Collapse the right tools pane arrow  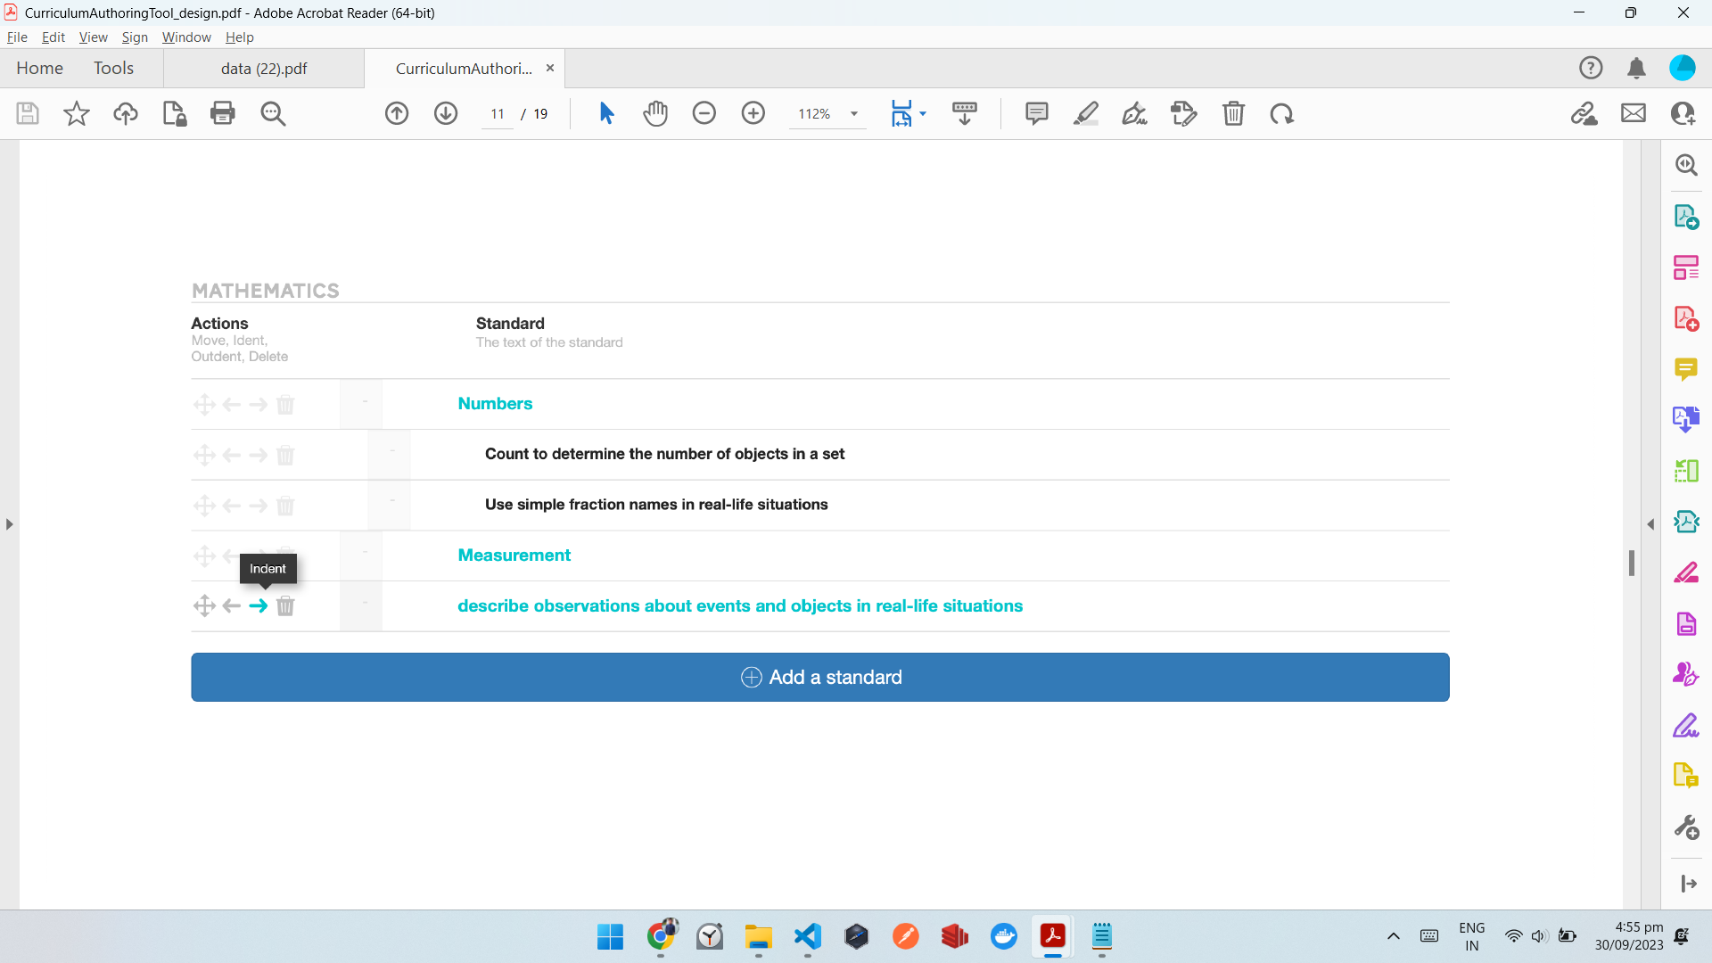click(x=1650, y=524)
